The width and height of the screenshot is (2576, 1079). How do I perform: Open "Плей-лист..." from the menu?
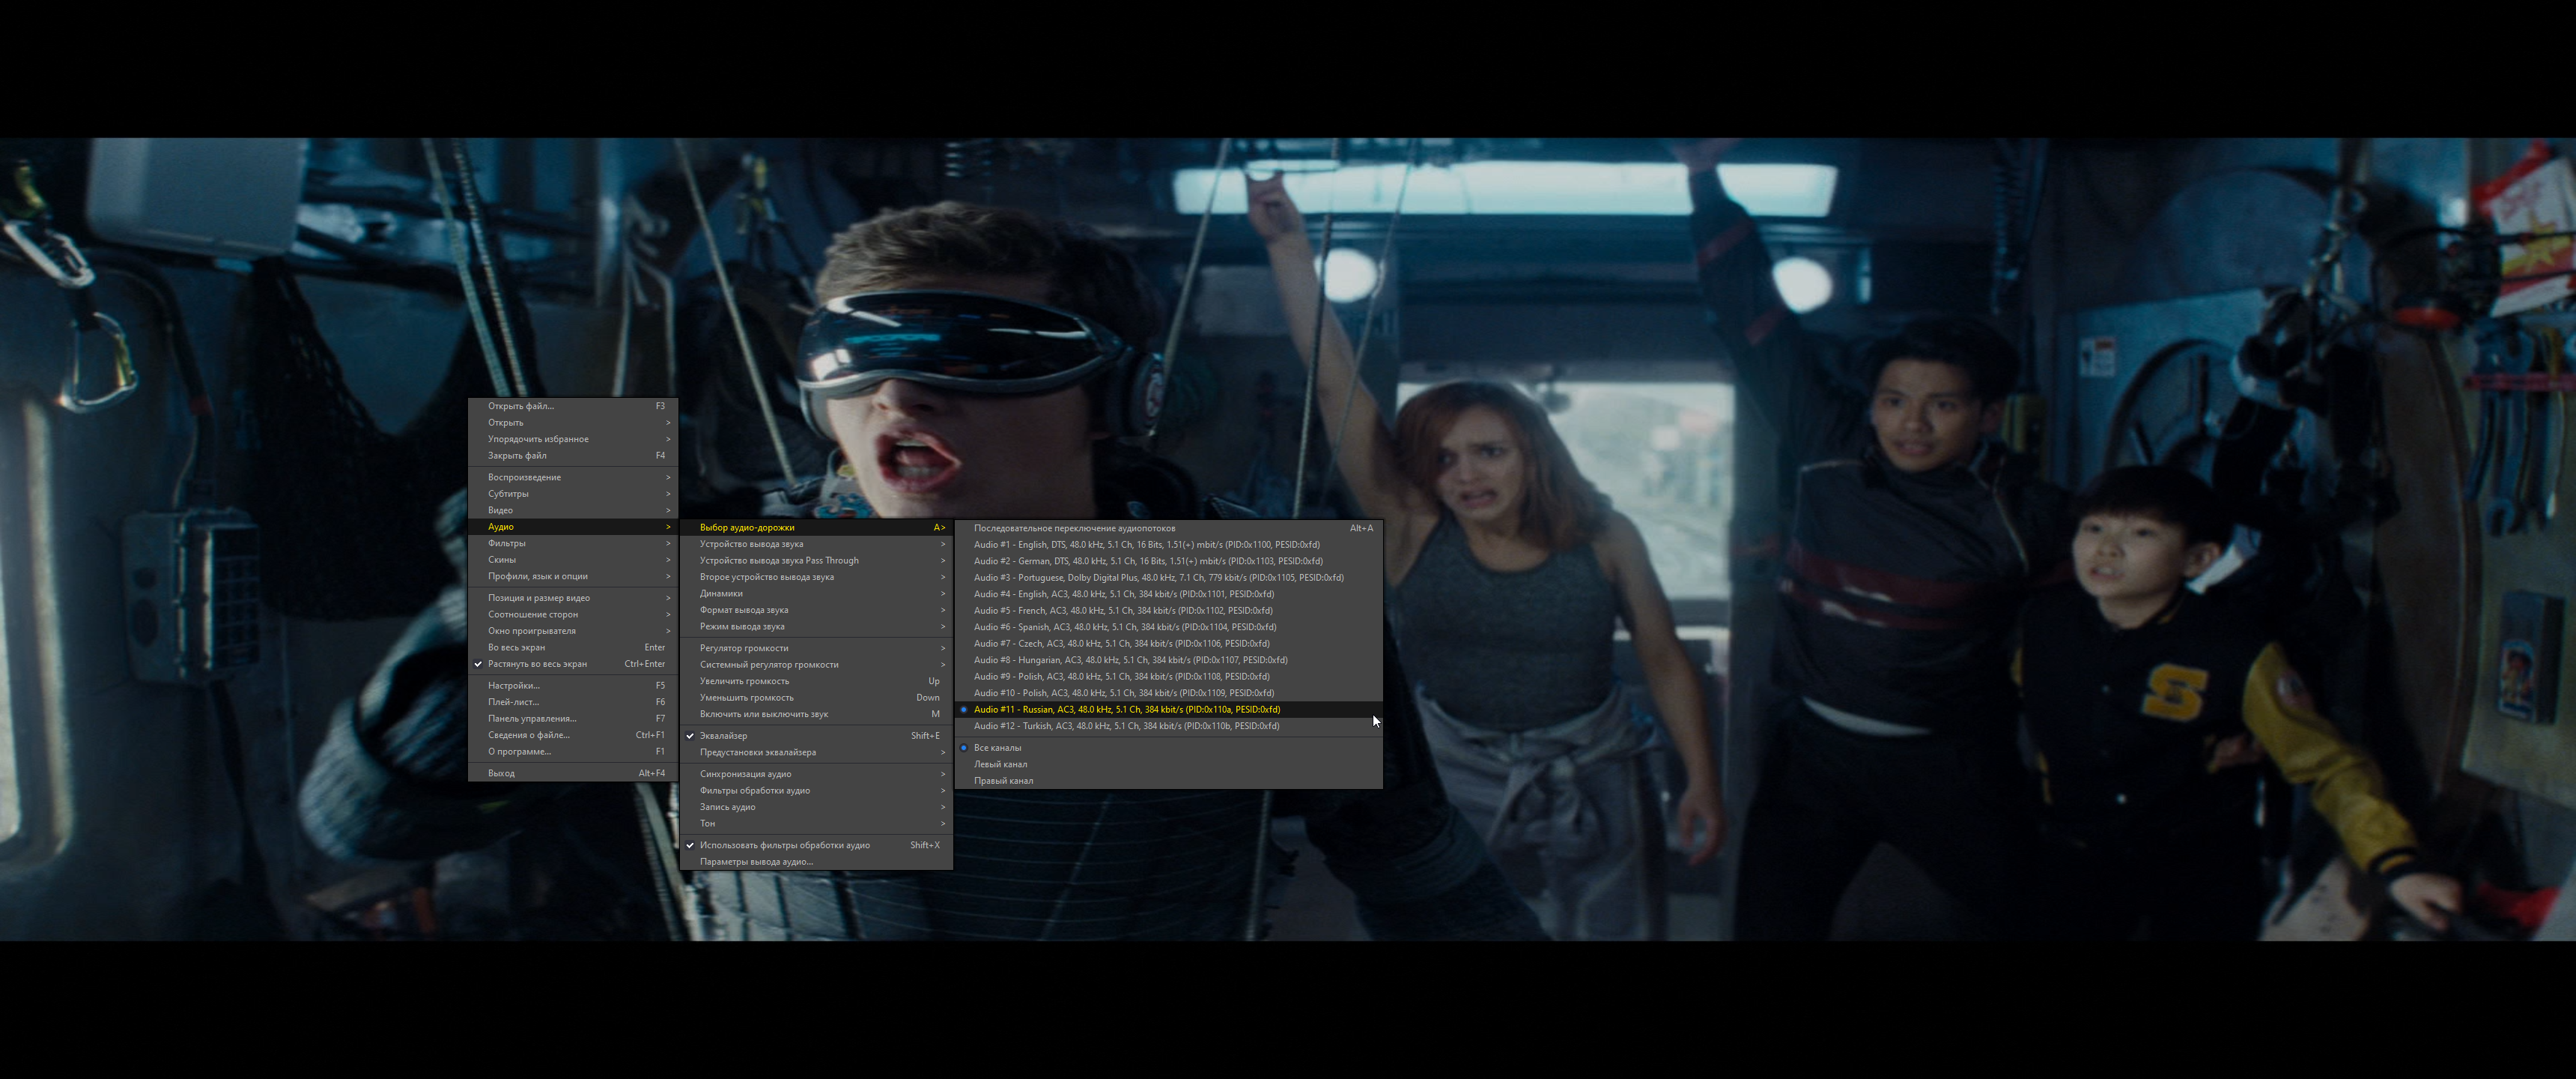point(573,701)
